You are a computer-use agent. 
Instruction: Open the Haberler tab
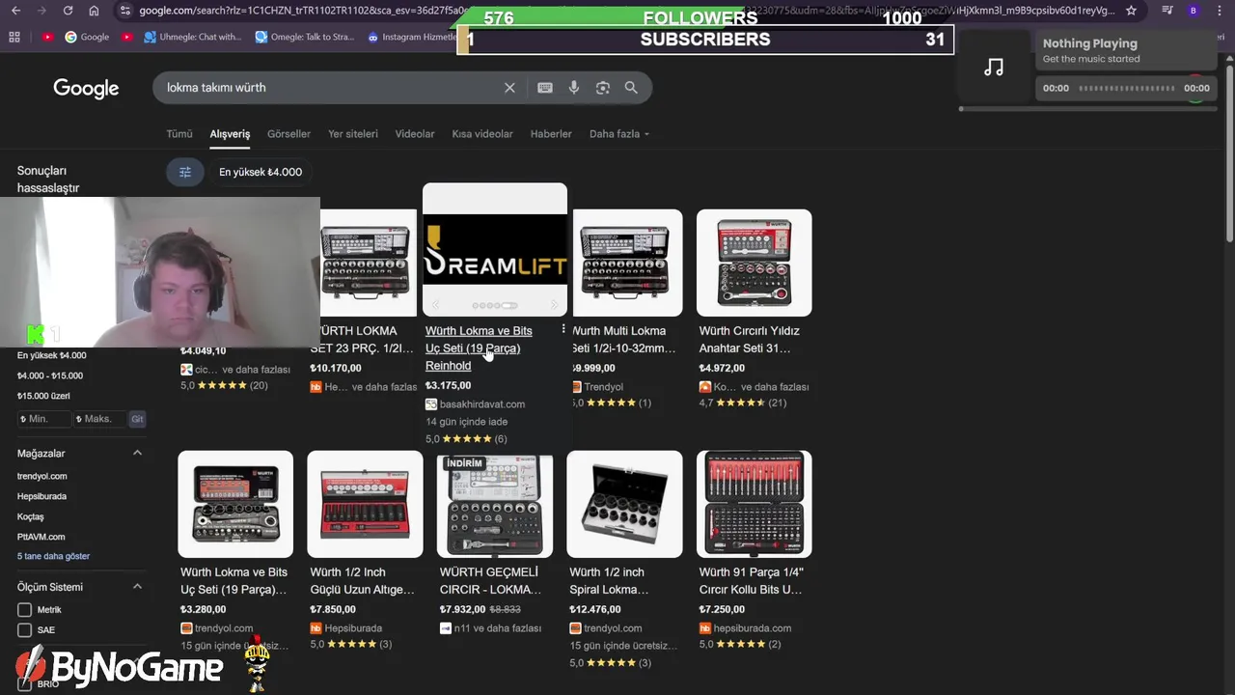pos(551,134)
